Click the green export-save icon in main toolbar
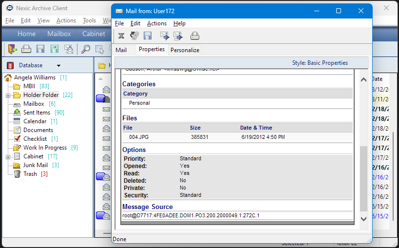The image size is (399, 248). click(55, 49)
